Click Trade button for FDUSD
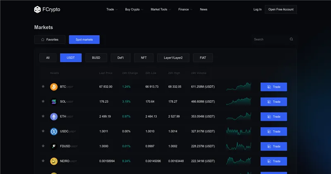The width and height of the screenshot is (331, 174). pos(273,146)
